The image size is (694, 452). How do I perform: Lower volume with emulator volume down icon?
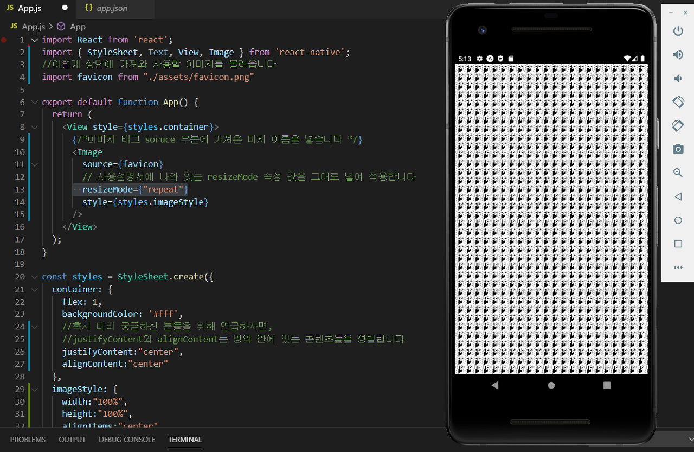(678, 79)
